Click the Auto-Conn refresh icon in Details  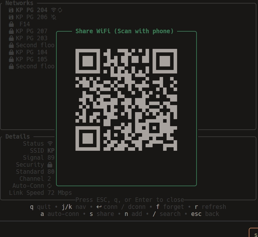(49, 186)
